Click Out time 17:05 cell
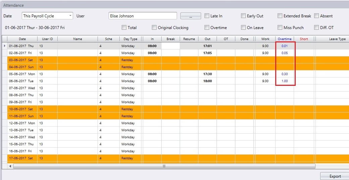Viewport: 349px width, 180px height. pos(208,53)
